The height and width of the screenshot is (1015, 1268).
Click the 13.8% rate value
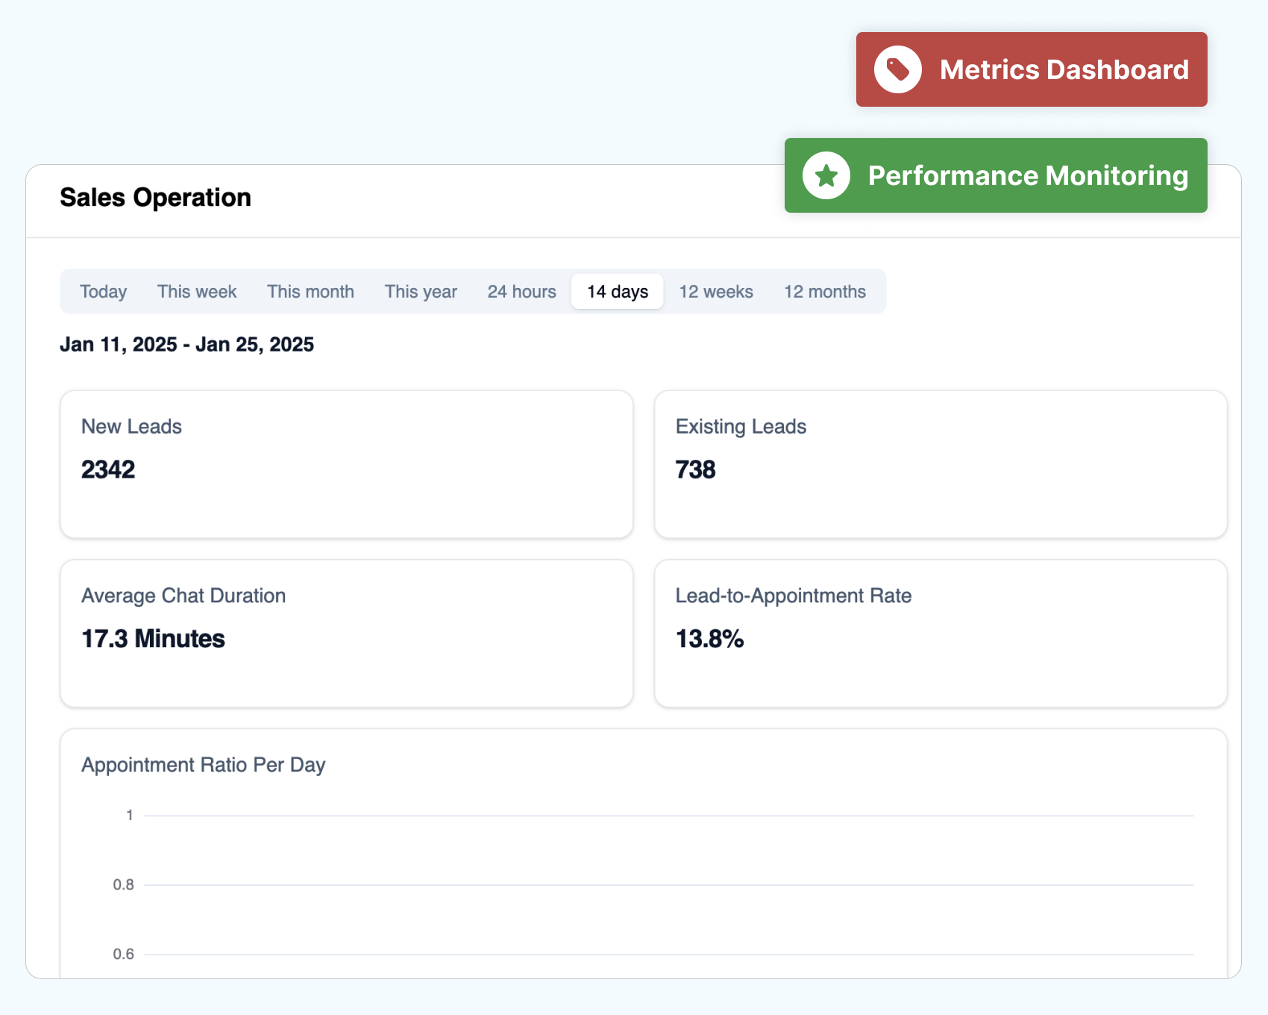click(709, 639)
